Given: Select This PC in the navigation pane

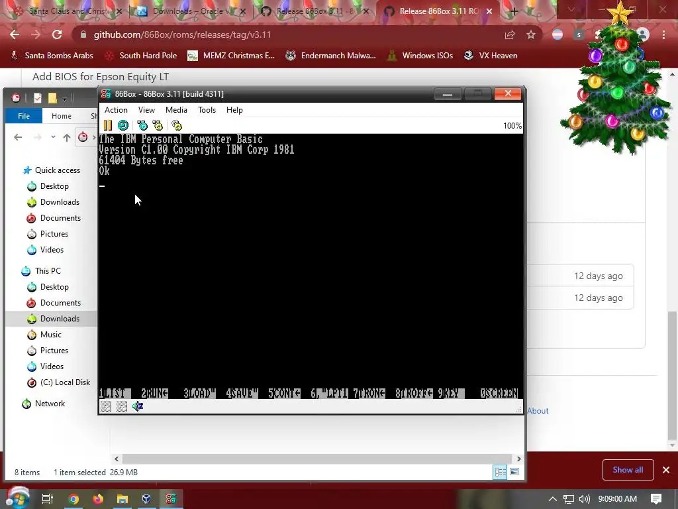Looking at the screenshot, I should pos(41,271).
